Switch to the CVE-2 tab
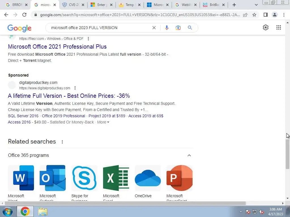This screenshot has height=217, width=290. click(72, 5)
